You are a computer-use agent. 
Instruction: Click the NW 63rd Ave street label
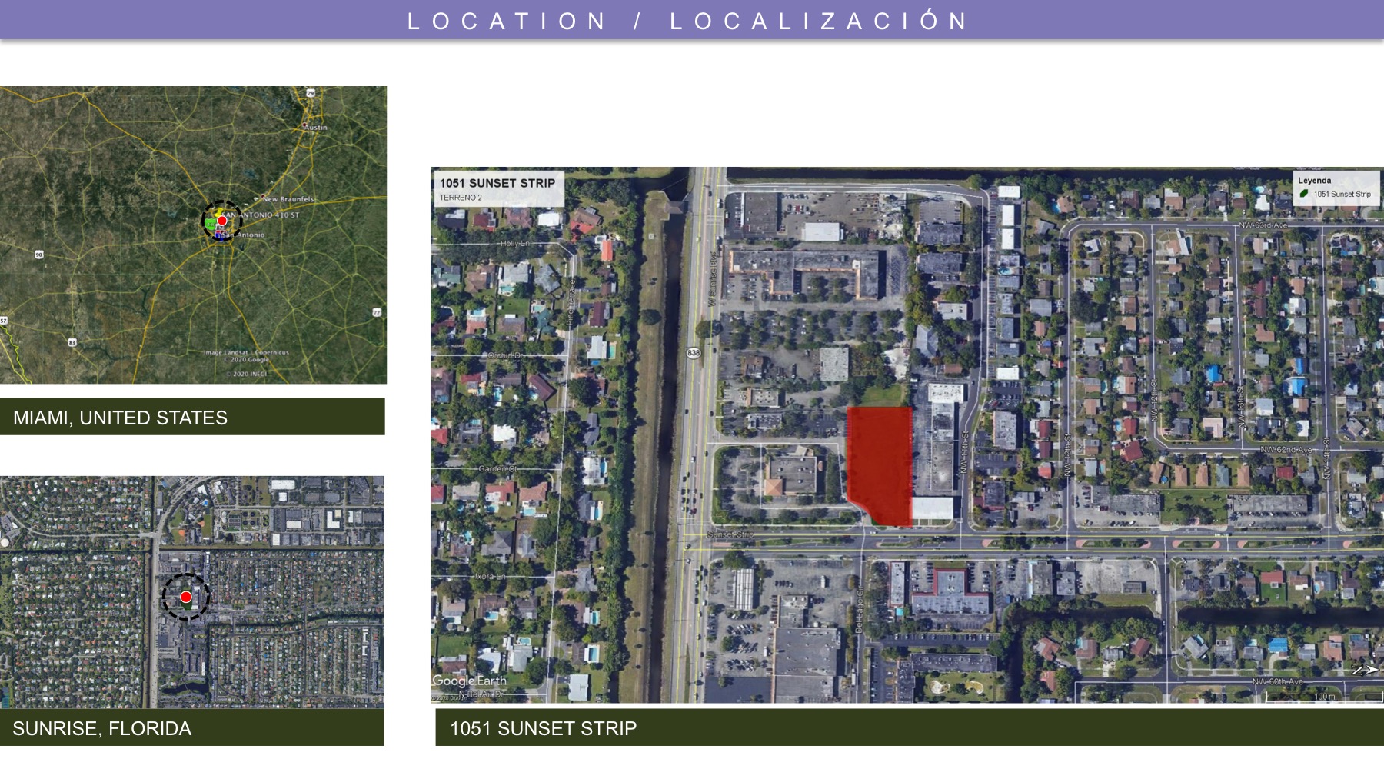coord(1263,225)
